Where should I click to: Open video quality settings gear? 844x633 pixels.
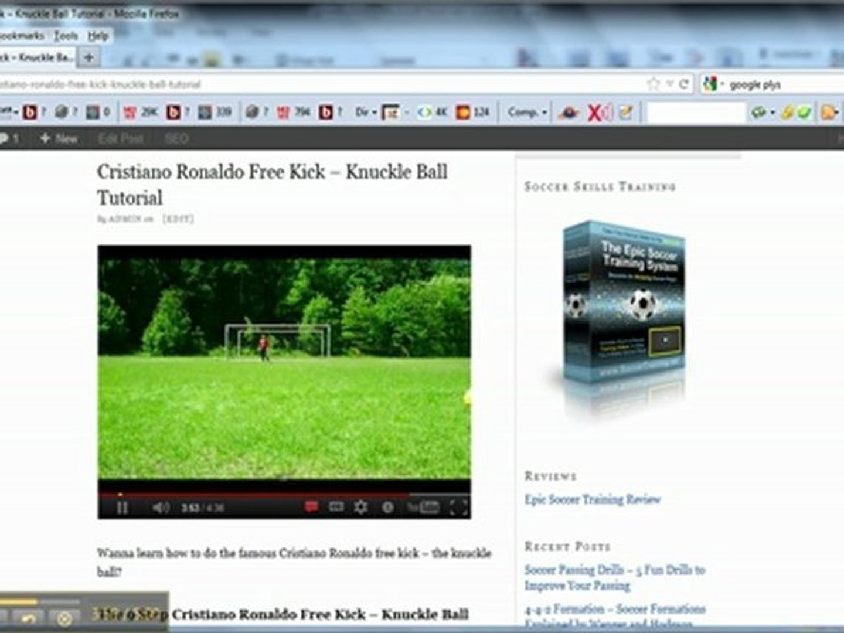361,507
